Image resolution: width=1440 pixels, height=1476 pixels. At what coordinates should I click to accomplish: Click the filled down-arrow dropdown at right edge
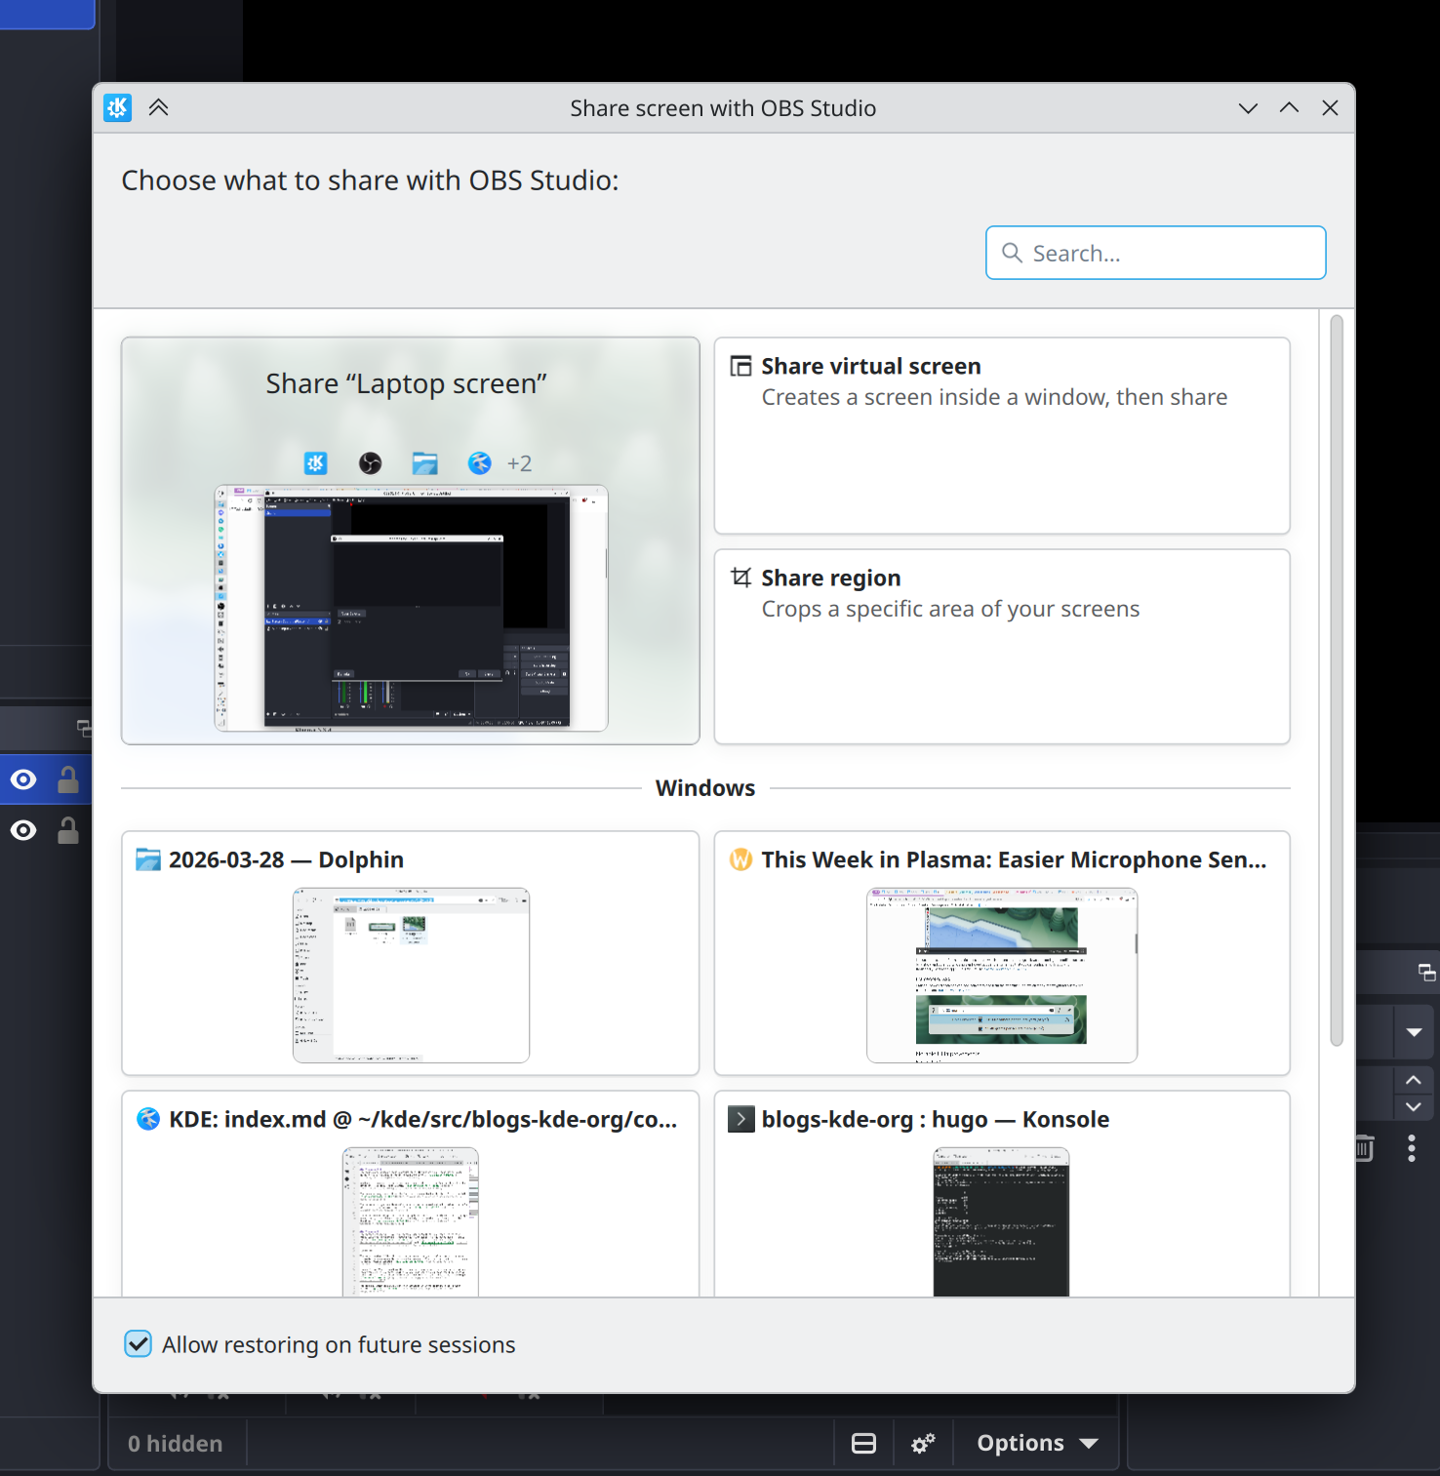[x=1414, y=1032]
